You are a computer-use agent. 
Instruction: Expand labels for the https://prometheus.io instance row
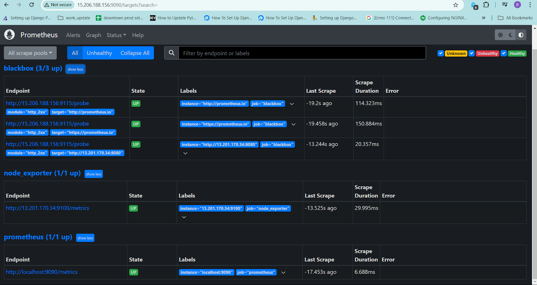click(293, 124)
